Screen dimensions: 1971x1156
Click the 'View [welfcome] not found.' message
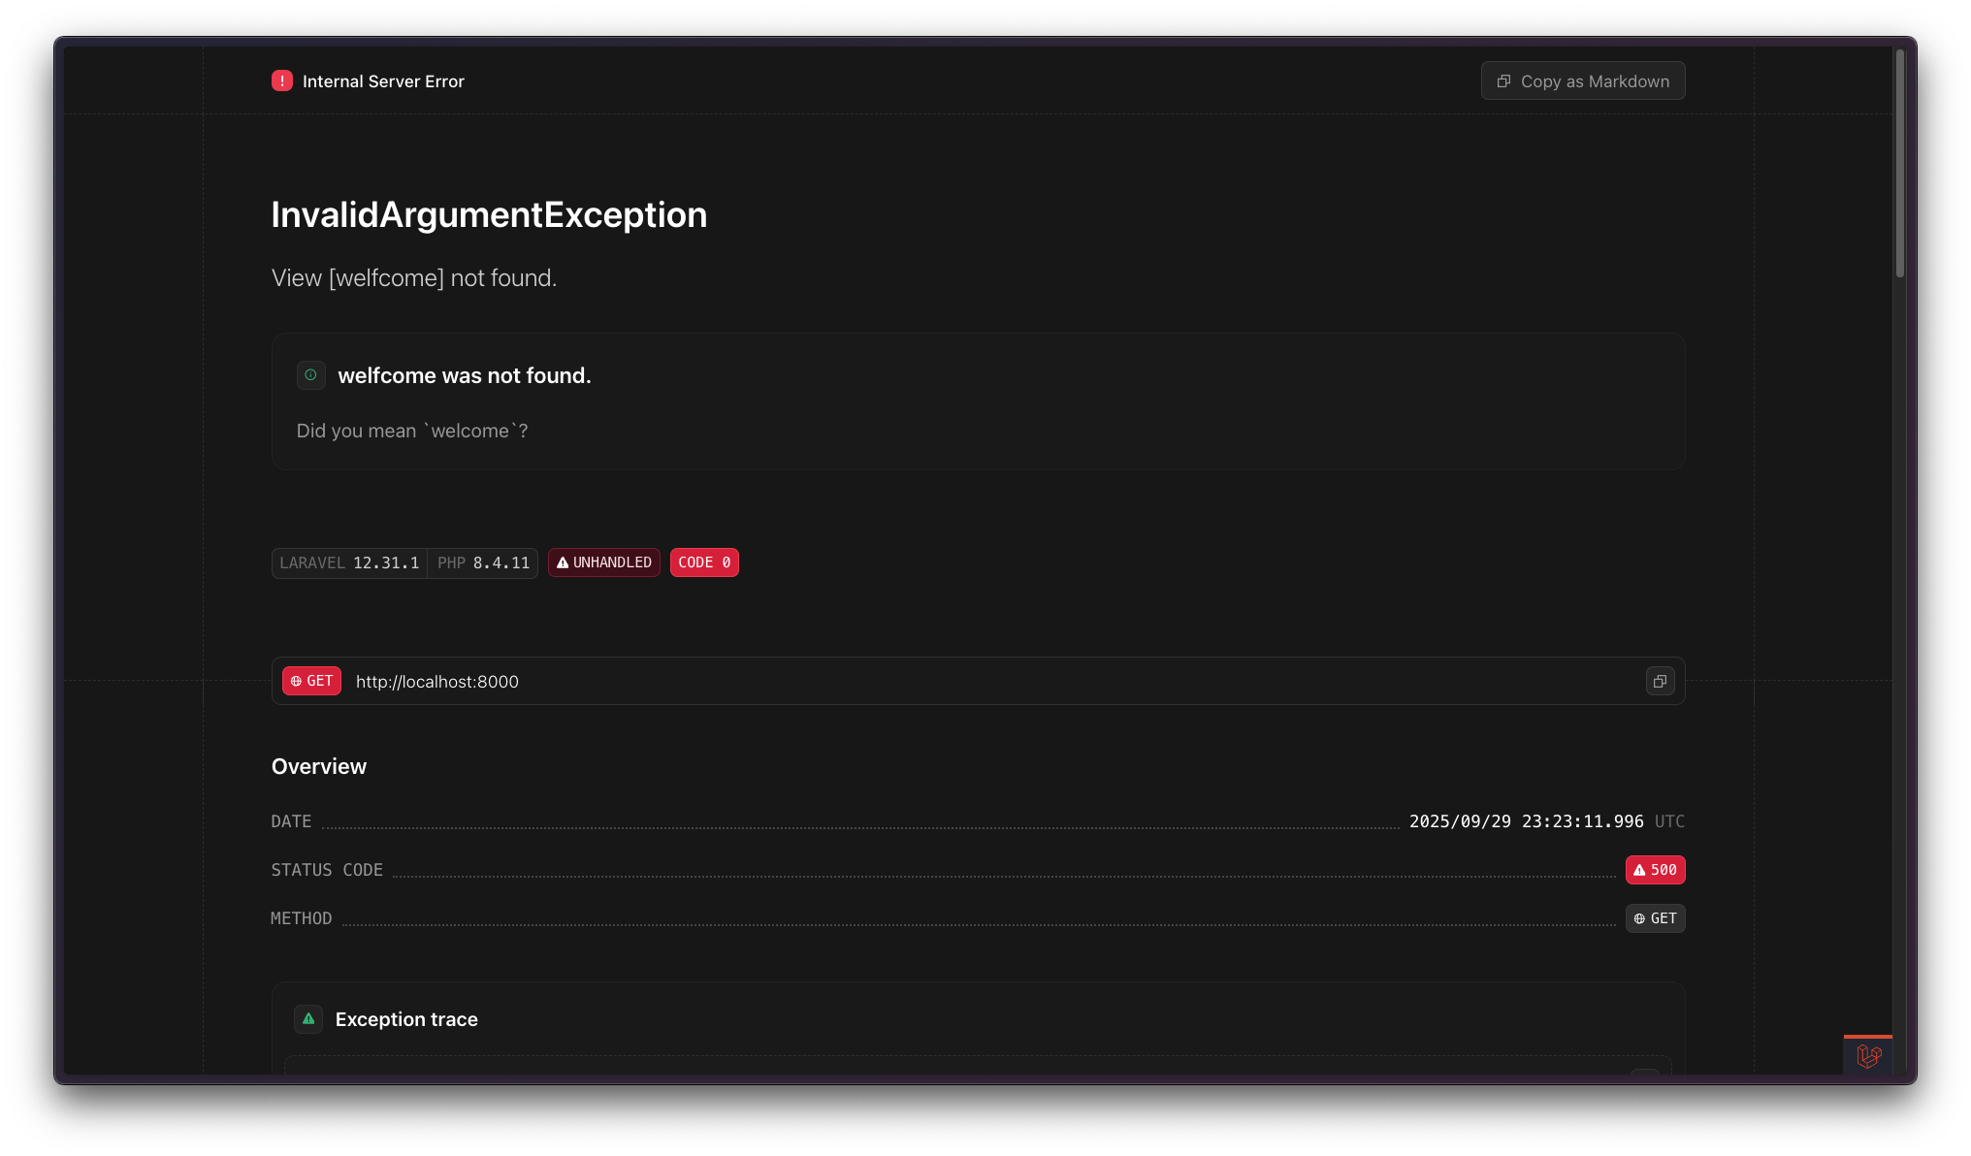pos(414,278)
